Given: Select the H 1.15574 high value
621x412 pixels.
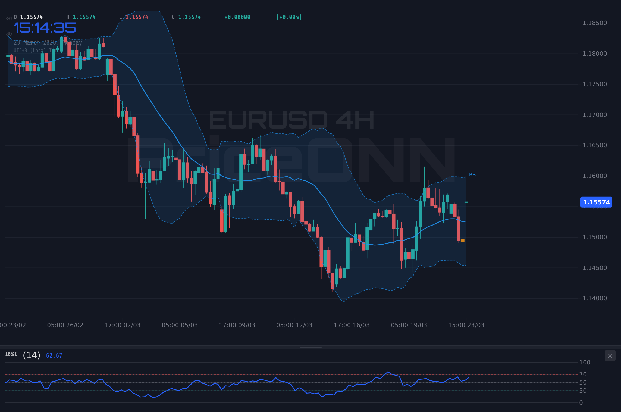Looking at the screenshot, I should (x=84, y=17).
